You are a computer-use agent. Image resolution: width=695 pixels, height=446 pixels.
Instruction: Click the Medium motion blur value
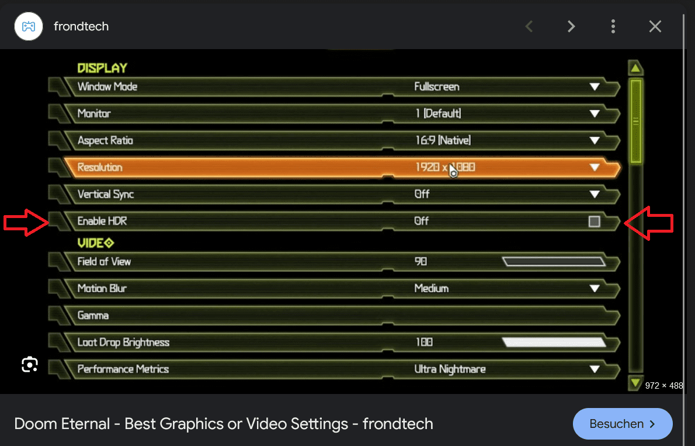pos(431,288)
